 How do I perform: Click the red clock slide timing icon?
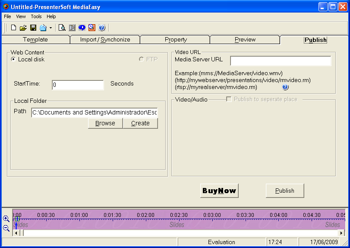coord(92,28)
